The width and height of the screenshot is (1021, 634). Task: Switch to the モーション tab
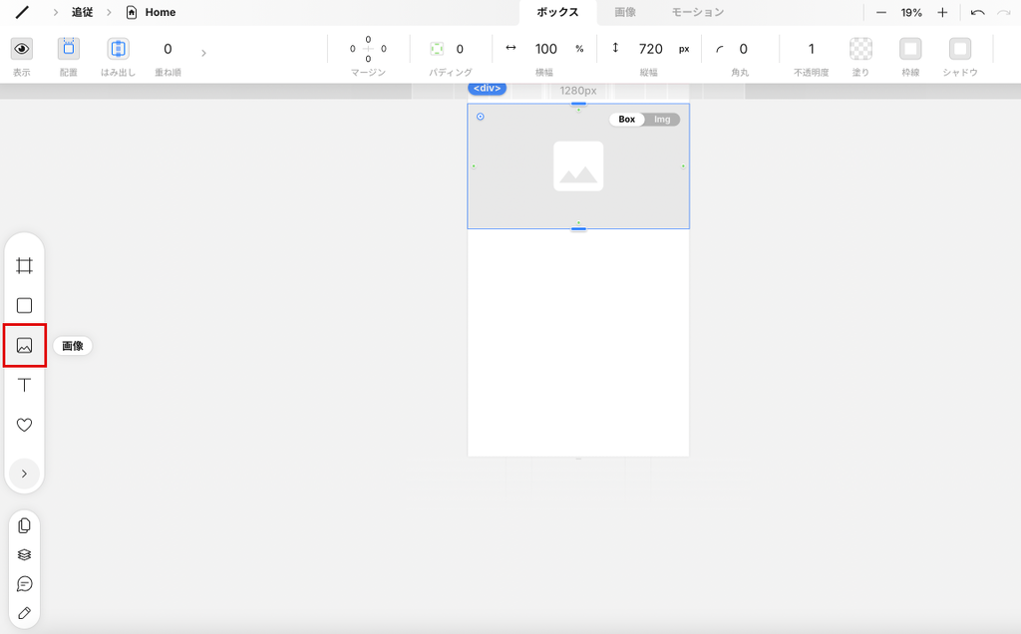click(698, 13)
